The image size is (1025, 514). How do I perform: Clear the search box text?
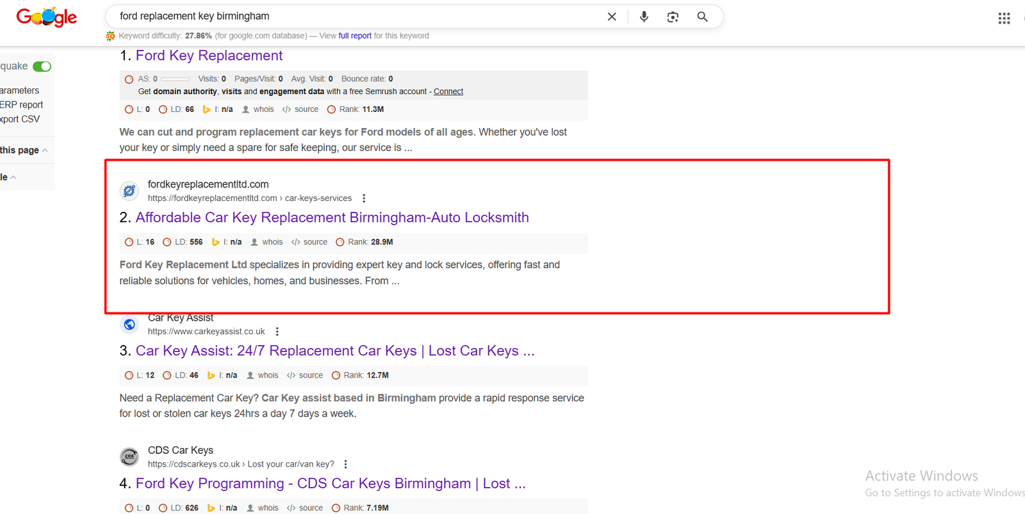(x=612, y=17)
